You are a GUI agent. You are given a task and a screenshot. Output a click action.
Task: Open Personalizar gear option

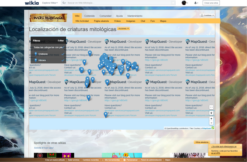[x=130, y=160]
